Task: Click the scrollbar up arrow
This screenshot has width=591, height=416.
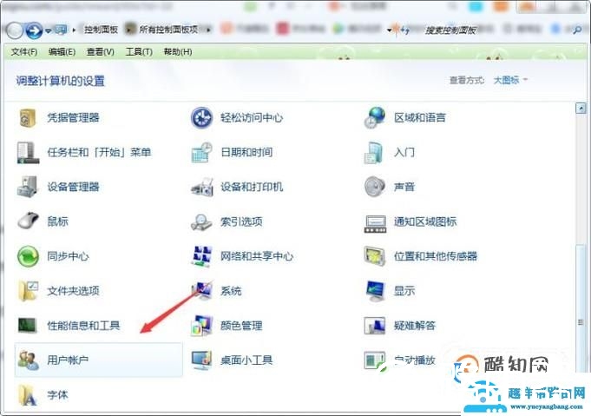Action: 581,108
